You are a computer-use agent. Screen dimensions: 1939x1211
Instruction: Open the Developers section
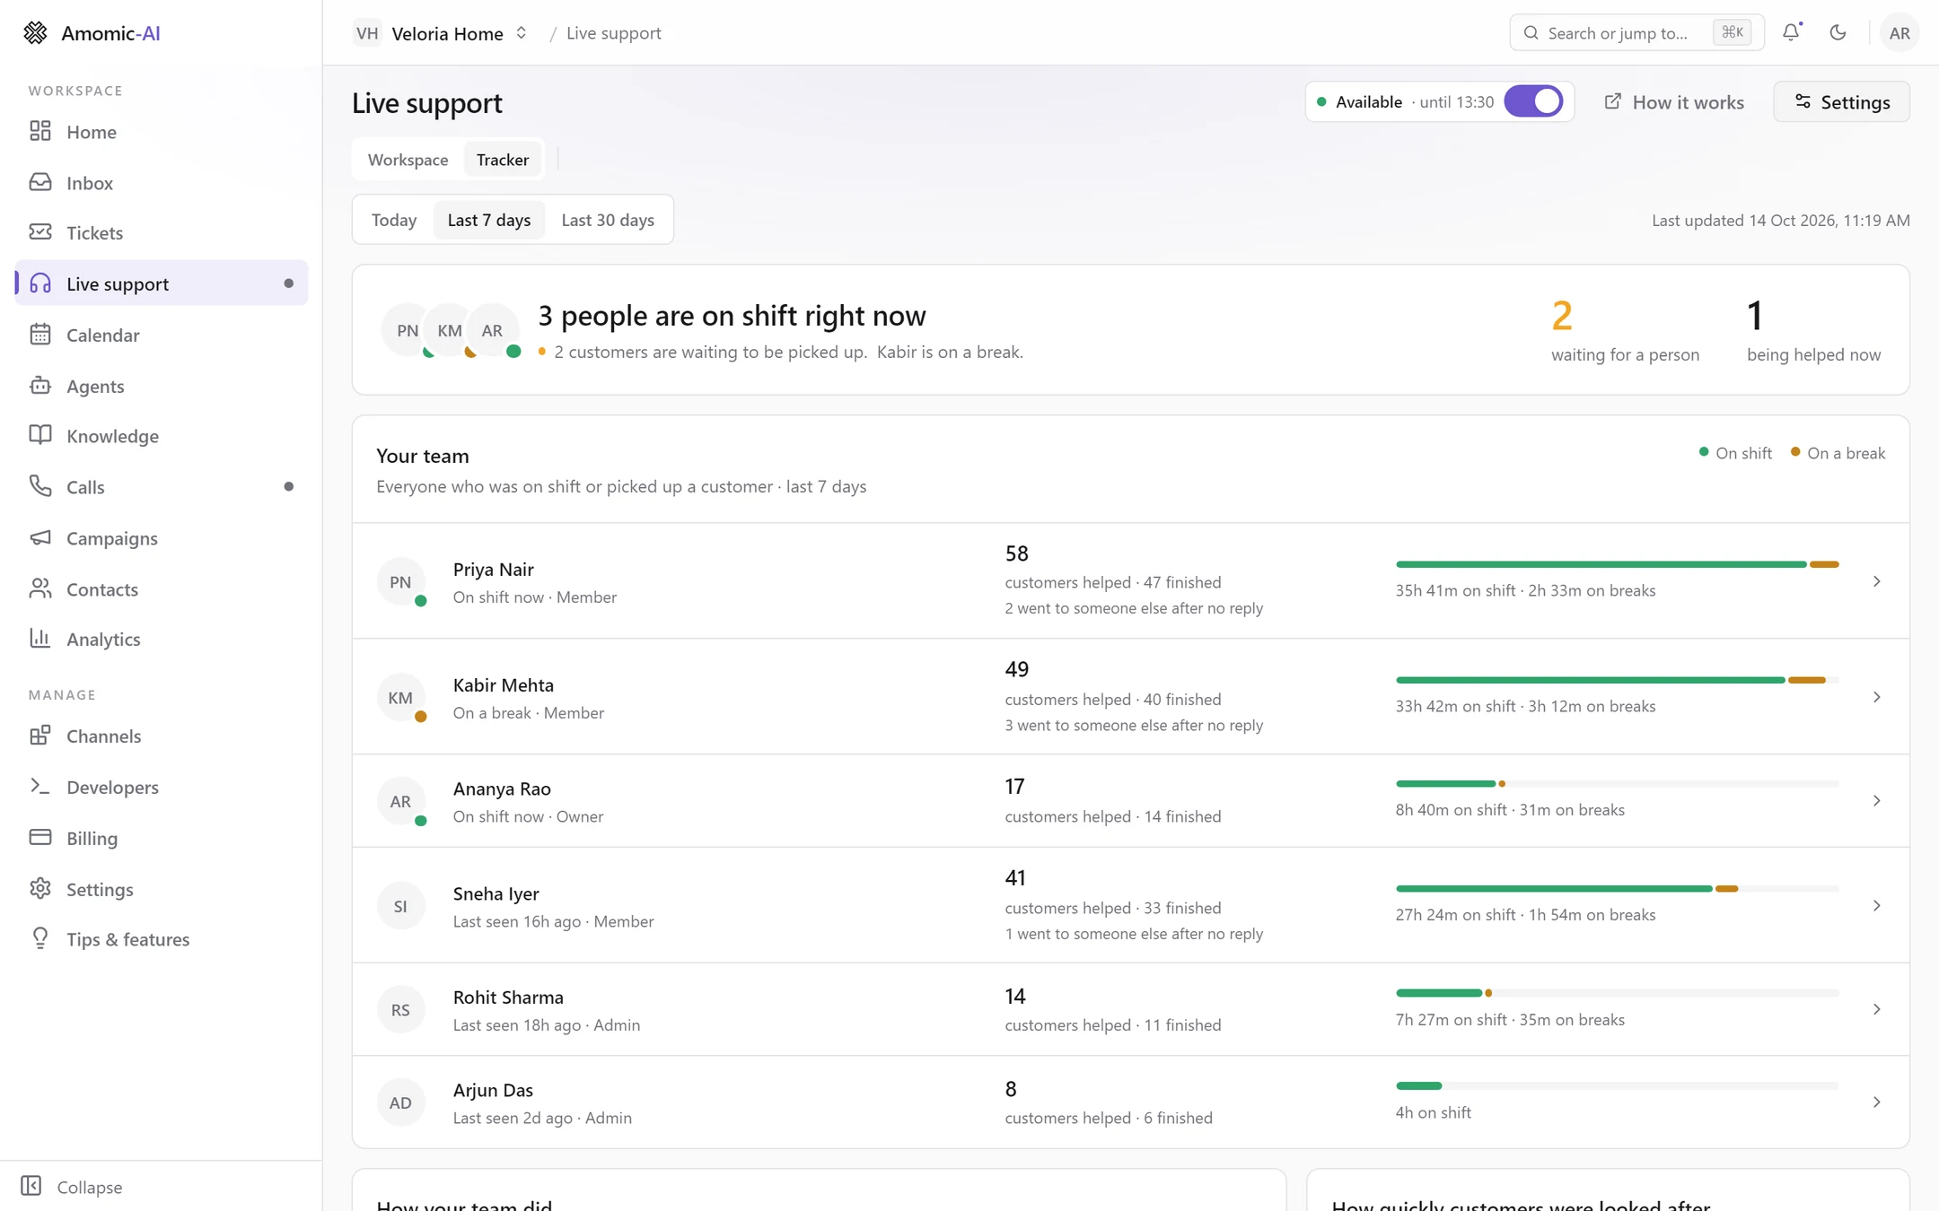pyautogui.click(x=162, y=787)
